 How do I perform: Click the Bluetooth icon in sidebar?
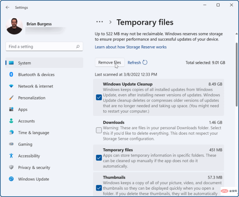click(x=11, y=74)
